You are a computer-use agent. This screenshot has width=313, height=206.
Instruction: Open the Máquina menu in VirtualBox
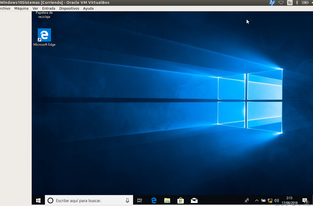point(21,8)
